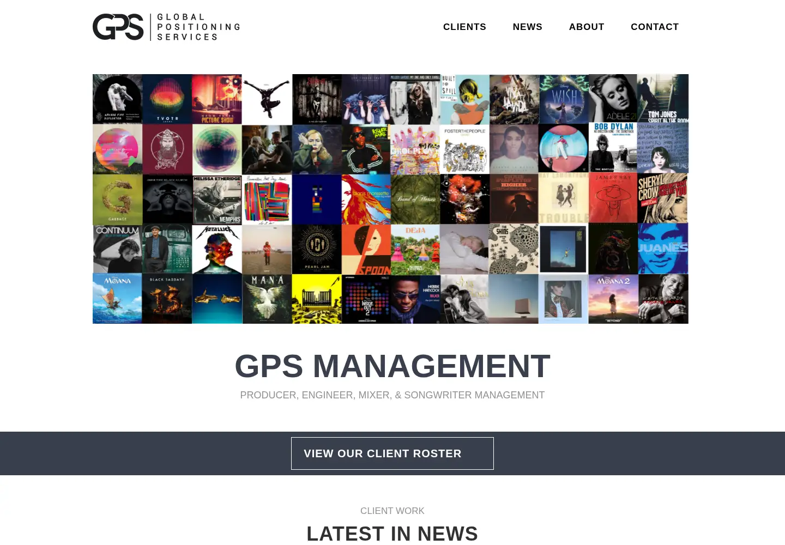Open the first Moana soundtrack cover
This screenshot has width=785, height=545.
coord(117,299)
